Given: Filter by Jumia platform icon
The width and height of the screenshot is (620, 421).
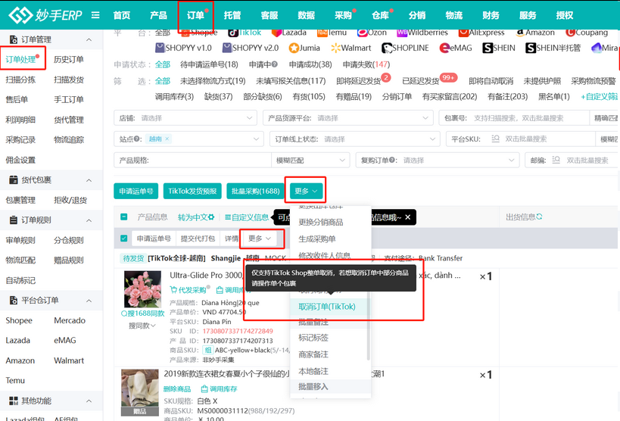Looking at the screenshot, I should pyautogui.click(x=294, y=48).
